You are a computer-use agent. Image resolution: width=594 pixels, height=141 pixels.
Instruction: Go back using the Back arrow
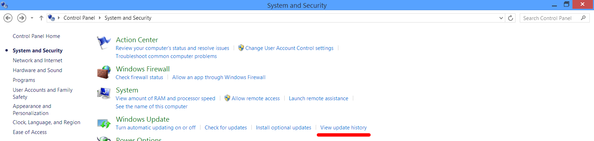tap(8, 18)
